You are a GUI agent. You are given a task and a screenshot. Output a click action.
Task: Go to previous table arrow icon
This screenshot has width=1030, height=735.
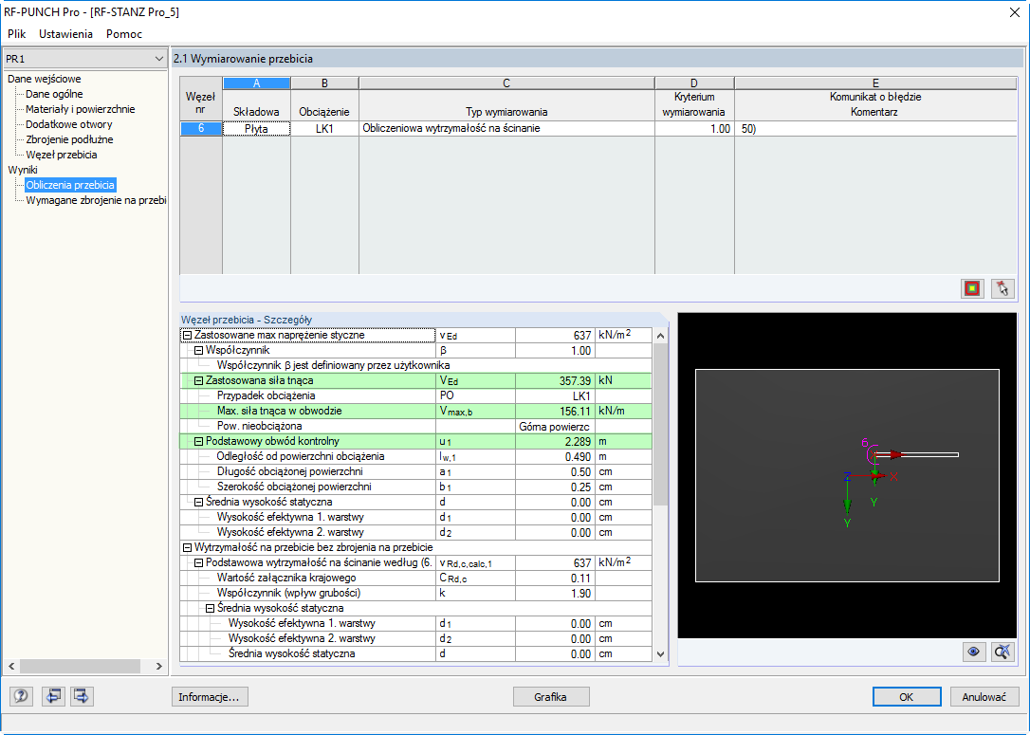click(52, 695)
